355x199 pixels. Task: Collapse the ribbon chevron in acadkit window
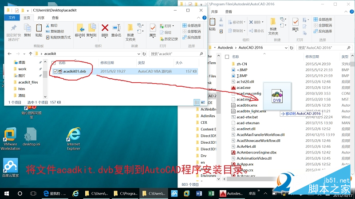[198, 18]
